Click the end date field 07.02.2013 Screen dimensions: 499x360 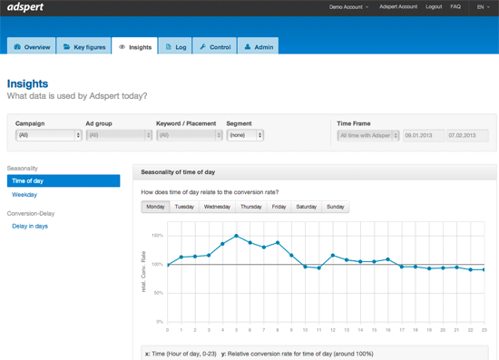tap(467, 135)
